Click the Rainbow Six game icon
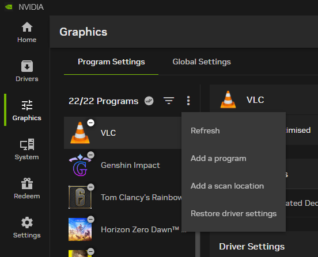Screen dimensions: 318x257 (x=80, y=197)
